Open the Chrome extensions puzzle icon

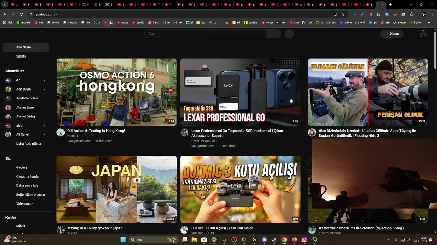[x=411, y=14]
